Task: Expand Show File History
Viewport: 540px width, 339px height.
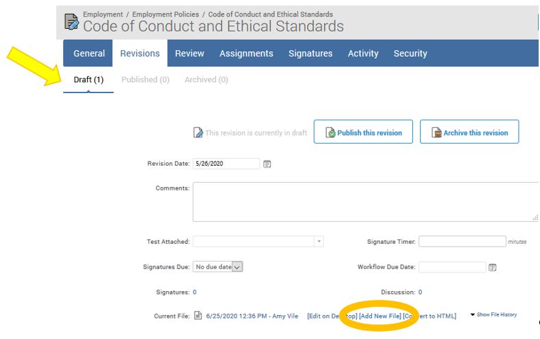Action: click(493, 314)
